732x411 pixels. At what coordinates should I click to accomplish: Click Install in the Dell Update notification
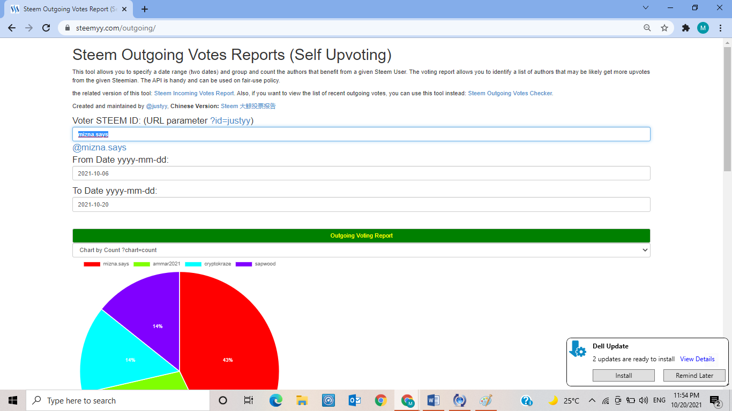coord(624,376)
